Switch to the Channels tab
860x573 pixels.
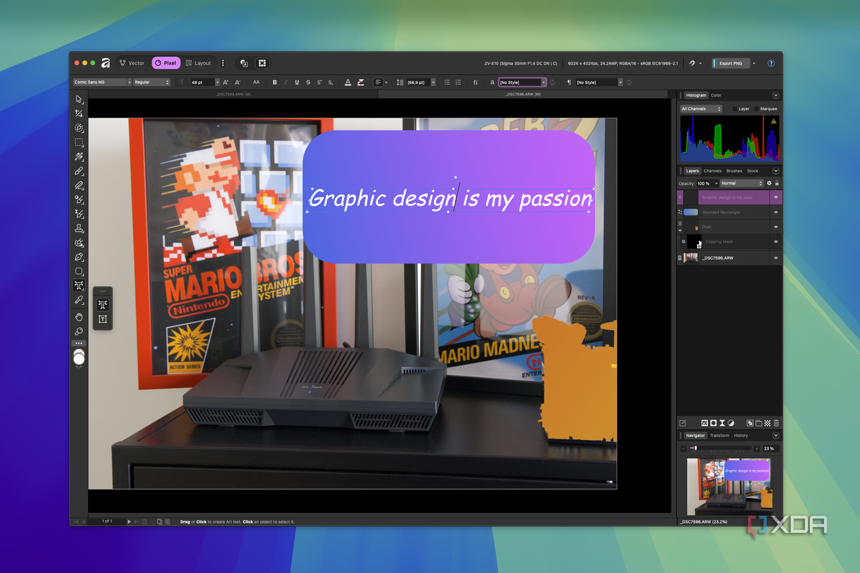712,170
